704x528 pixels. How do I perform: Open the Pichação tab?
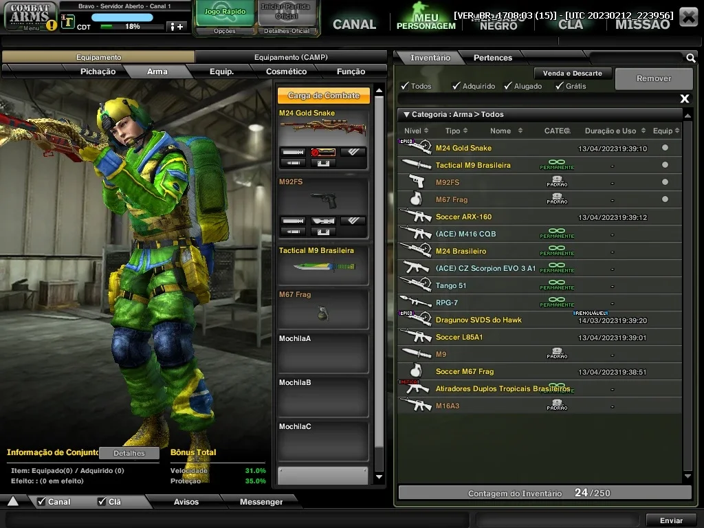(x=98, y=71)
